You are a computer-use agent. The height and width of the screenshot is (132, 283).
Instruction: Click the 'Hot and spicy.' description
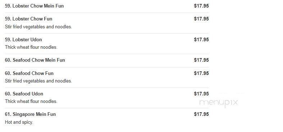(19, 122)
